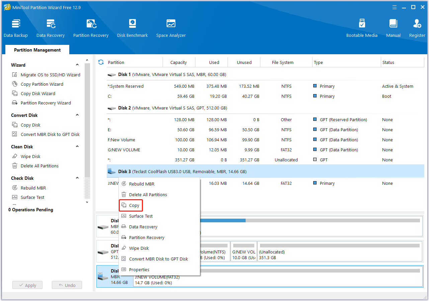Click Convert MBR Disk to GPT Disk menu entry
This screenshot has height=301, width=429.
(159, 259)
